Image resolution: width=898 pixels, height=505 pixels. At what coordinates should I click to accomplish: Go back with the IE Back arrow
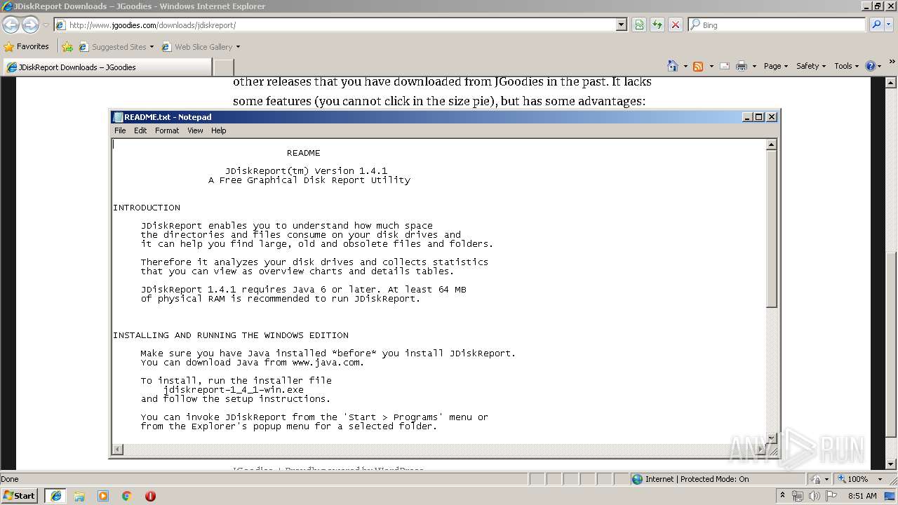pos(11,25)
